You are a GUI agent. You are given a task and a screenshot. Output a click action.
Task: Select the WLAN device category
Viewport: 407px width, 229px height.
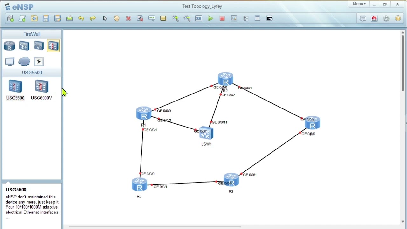38,46
